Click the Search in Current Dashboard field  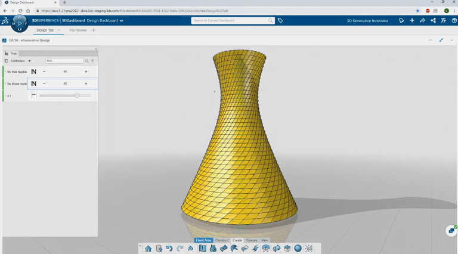click(229, 20)
